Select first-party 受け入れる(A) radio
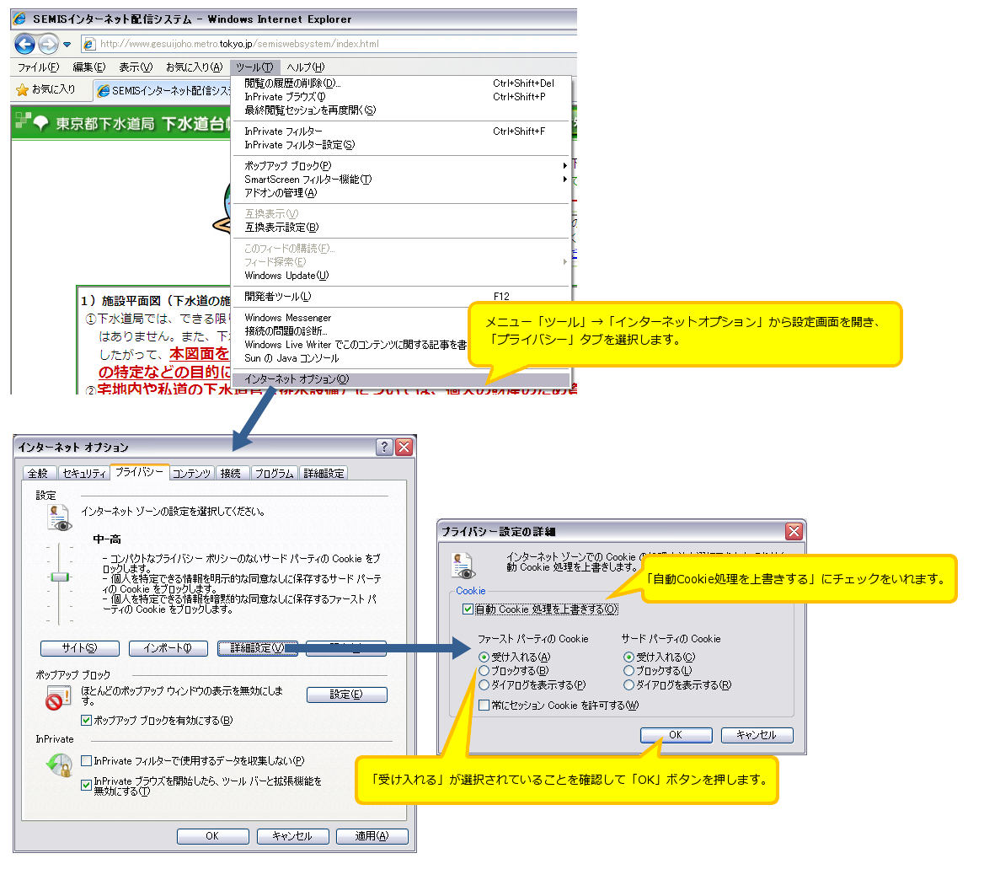 [484, 657]
